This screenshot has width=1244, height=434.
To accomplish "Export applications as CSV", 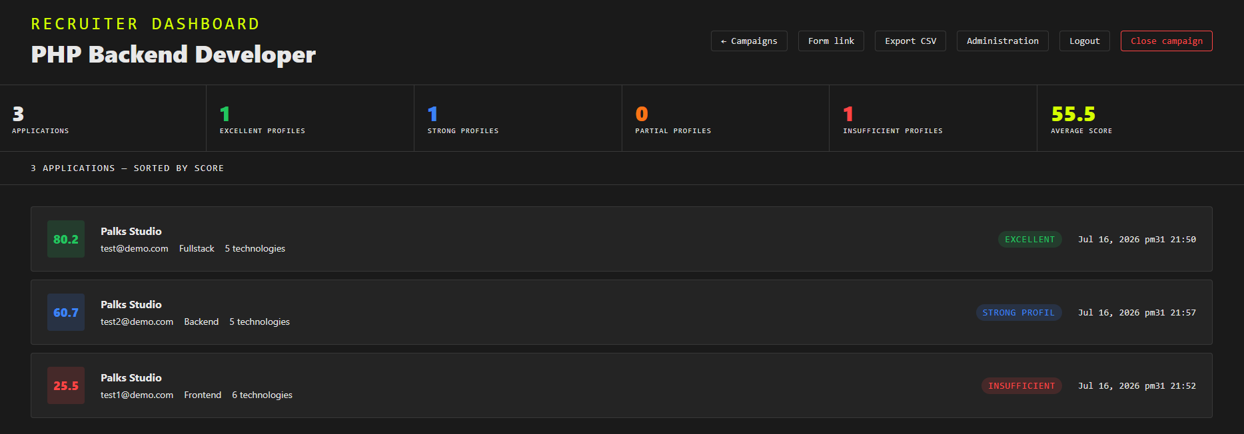I will [x=910, y=41].
